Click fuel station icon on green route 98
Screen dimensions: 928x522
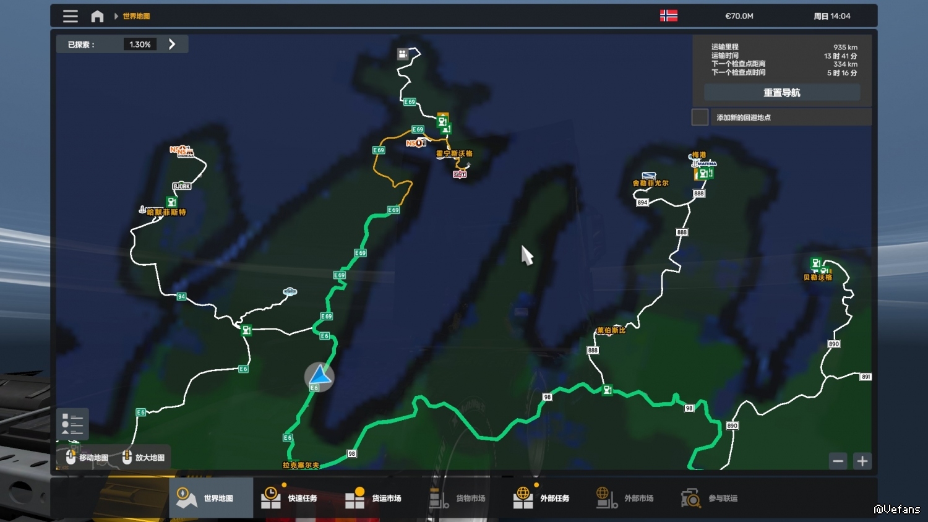tap(608, 390)
